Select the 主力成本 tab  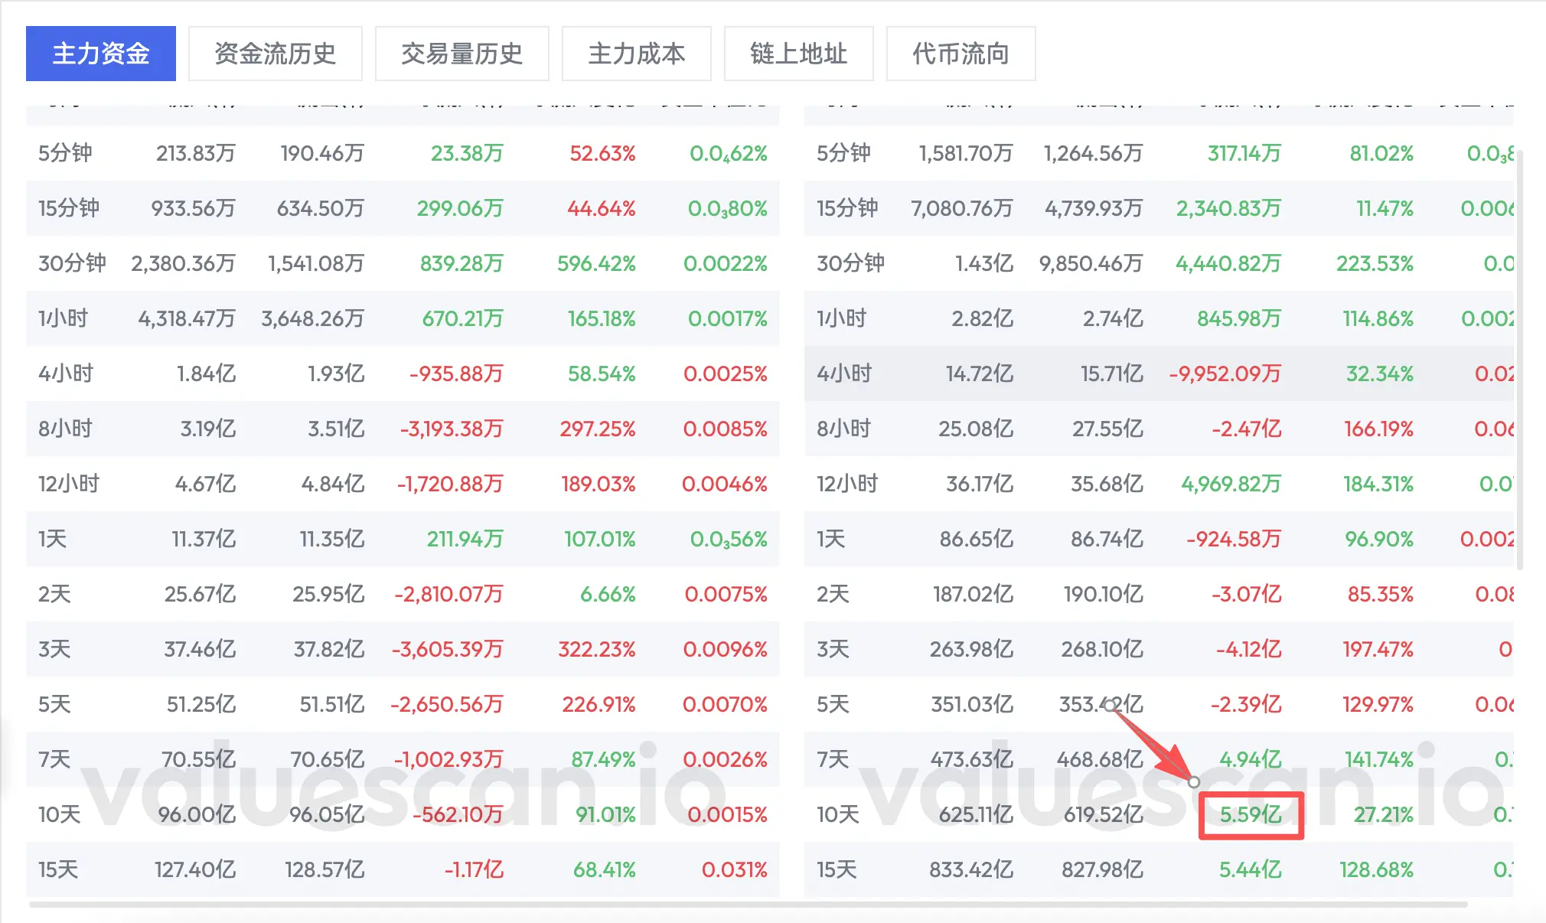coord(636,54)
